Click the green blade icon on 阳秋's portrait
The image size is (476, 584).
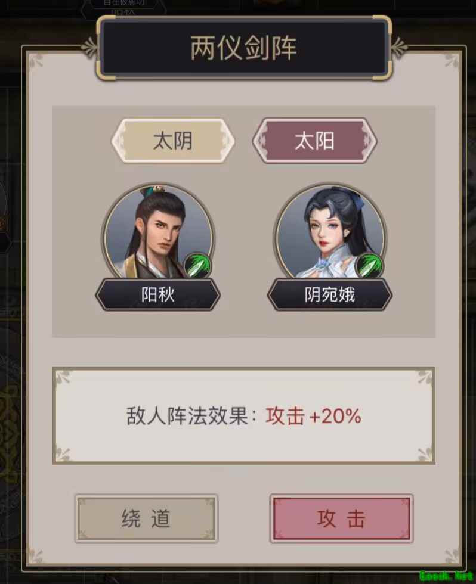click(197, 265)
